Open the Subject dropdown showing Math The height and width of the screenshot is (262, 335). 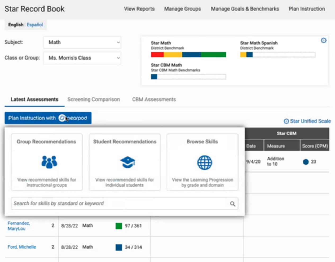(82, 42)
